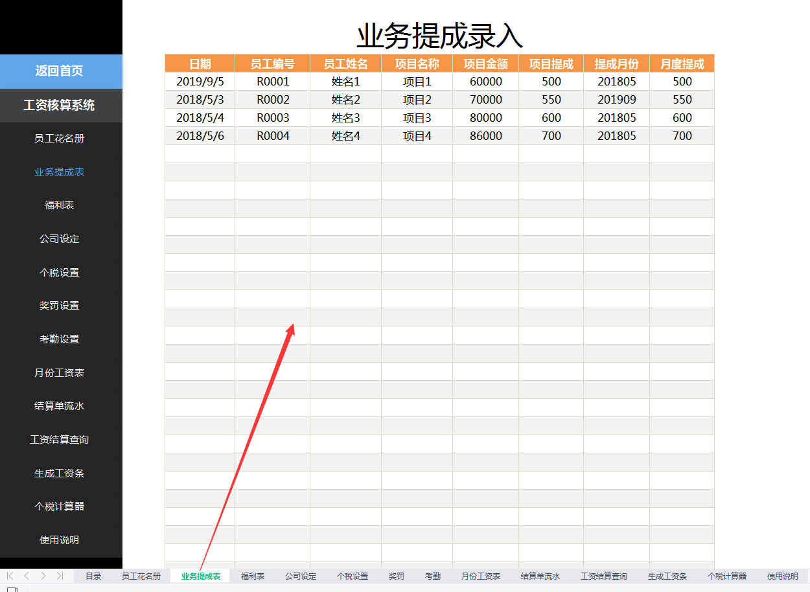The width and height of the screenshot is (810, 592).
Task: Click the 返回首页 button
Action: point(61,71)
